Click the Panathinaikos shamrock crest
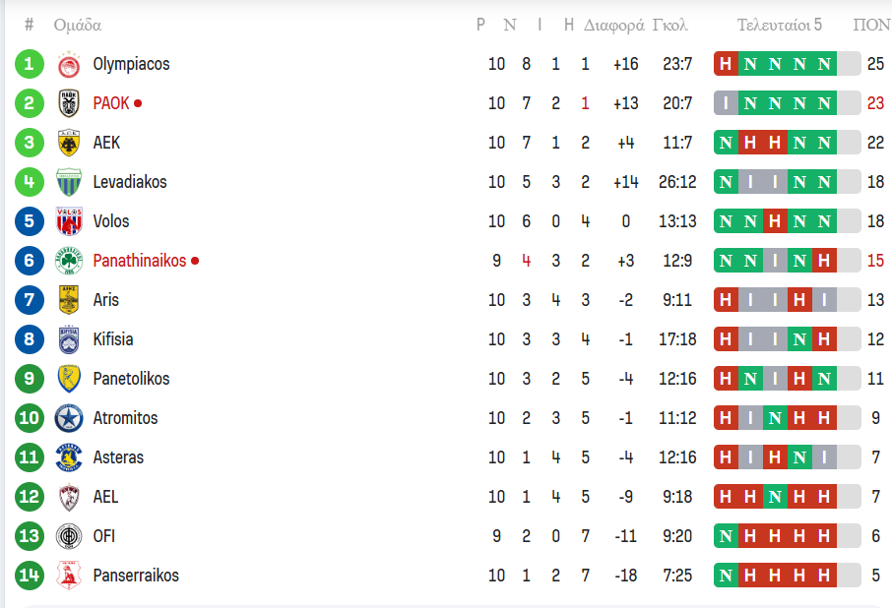This screenshot has height=608, width=892. [69, 261]
